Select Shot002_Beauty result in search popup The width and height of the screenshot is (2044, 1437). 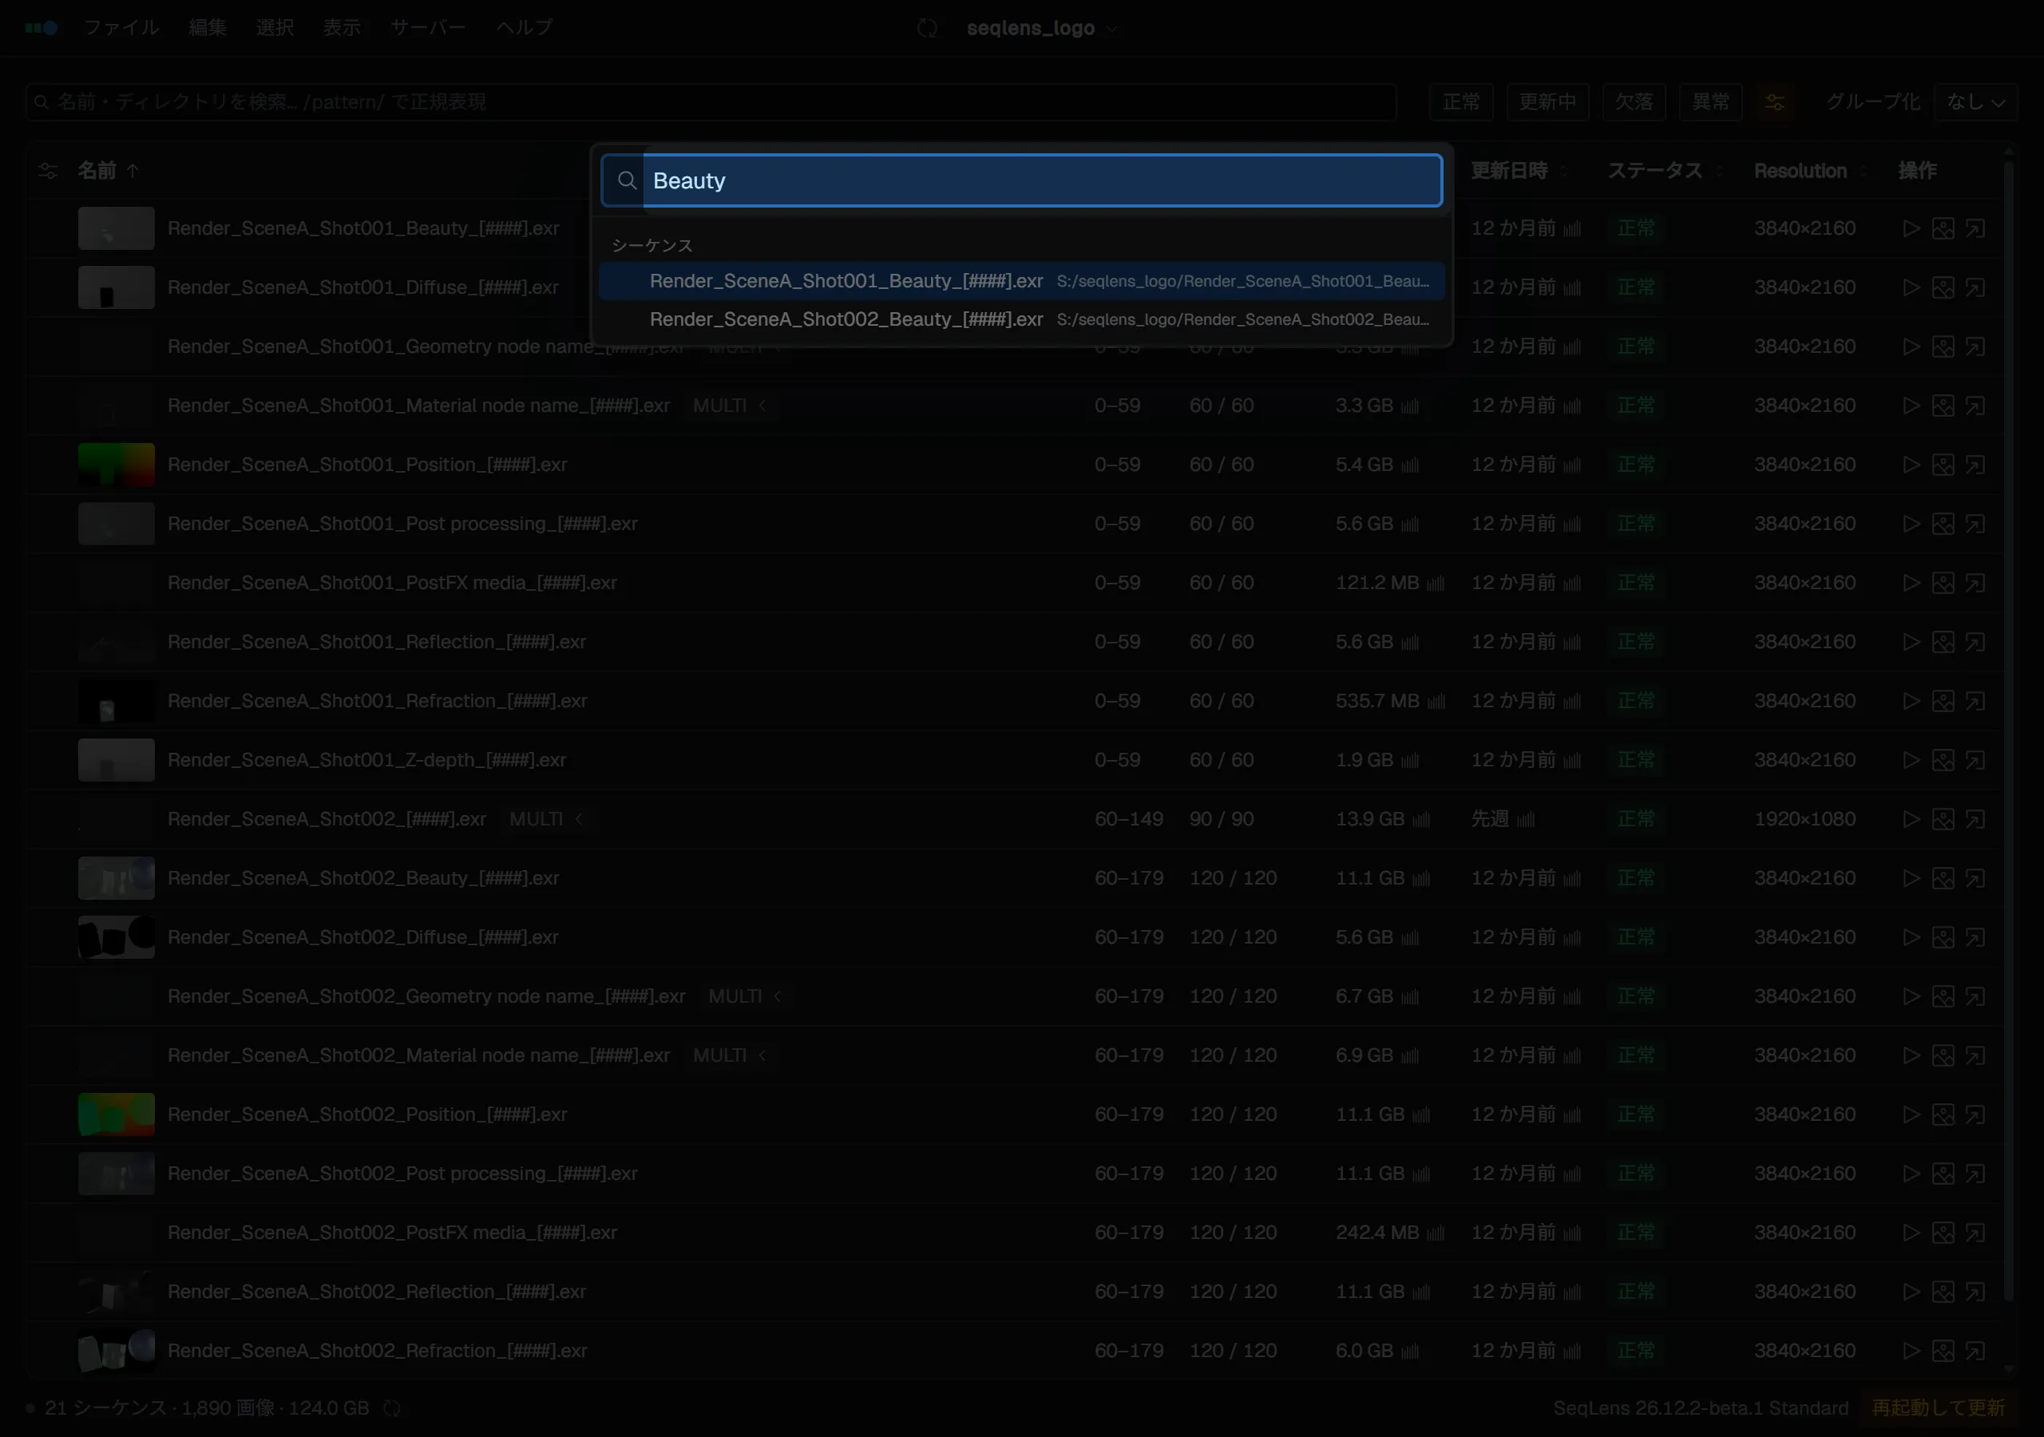coord(1021,319)
